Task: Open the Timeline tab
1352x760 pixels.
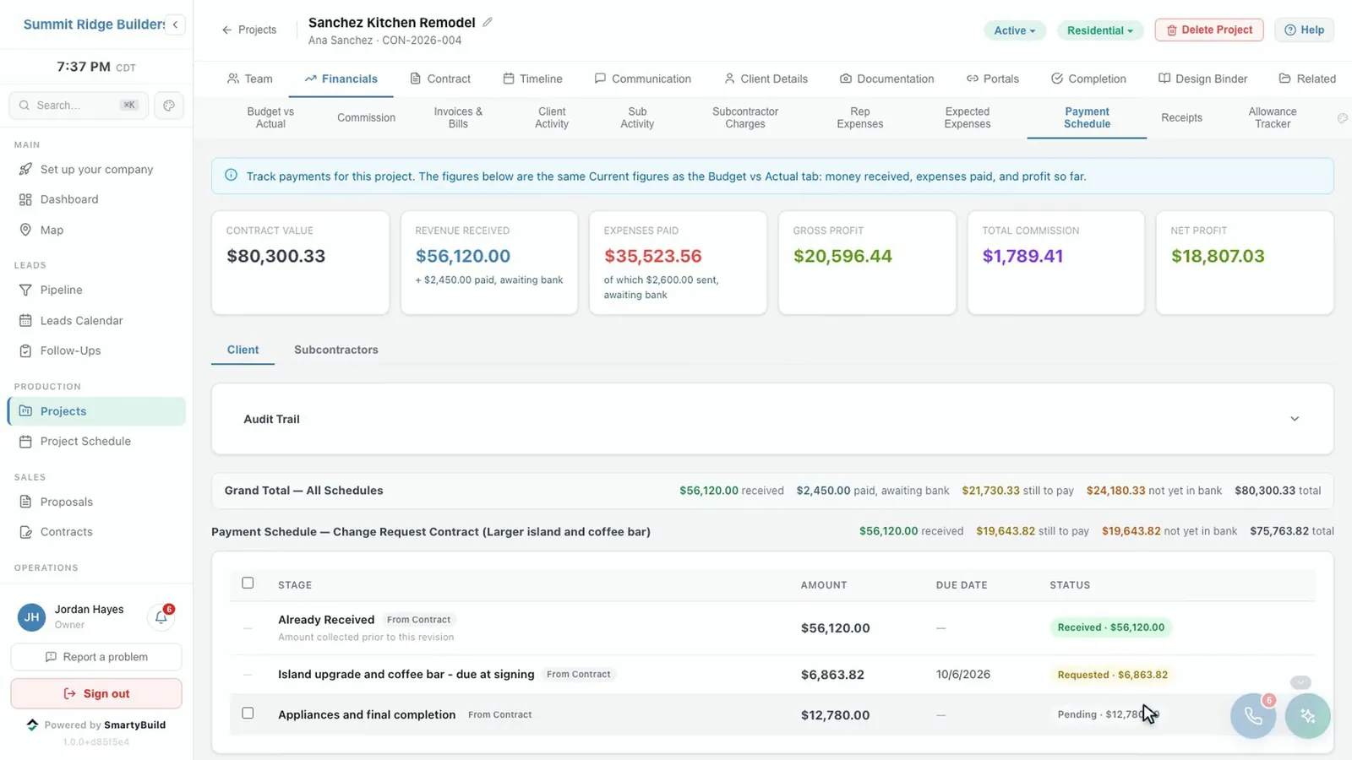Action: pyautogui.click(x=532, y=79)
